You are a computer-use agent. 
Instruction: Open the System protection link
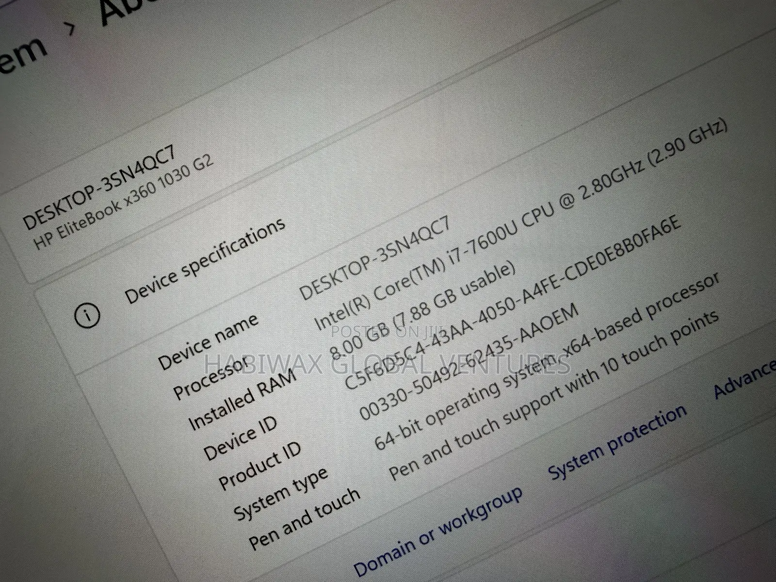617,441
